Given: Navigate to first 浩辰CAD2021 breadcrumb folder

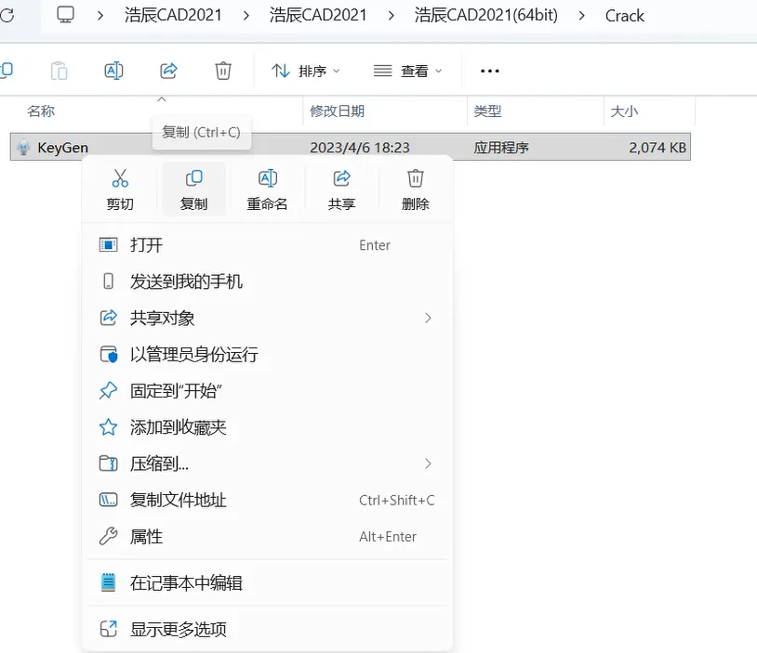Looking at the screenshot, I should (x=173, y=15).
